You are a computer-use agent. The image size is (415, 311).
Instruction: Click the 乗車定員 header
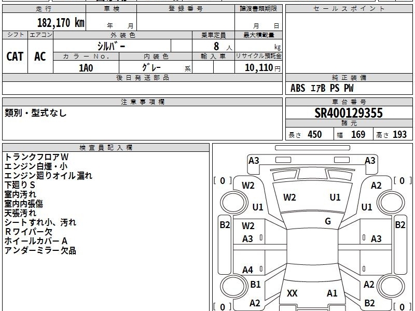[213, 35]
